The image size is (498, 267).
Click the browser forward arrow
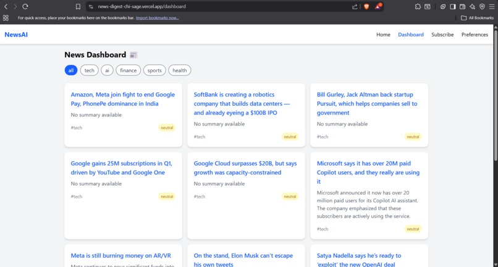[15, 6]
